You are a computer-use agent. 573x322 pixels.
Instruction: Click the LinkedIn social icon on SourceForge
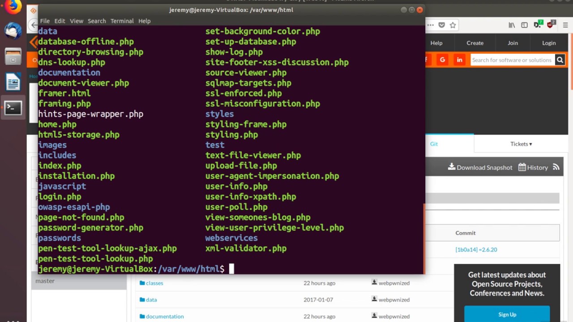[x=459, y=59]
